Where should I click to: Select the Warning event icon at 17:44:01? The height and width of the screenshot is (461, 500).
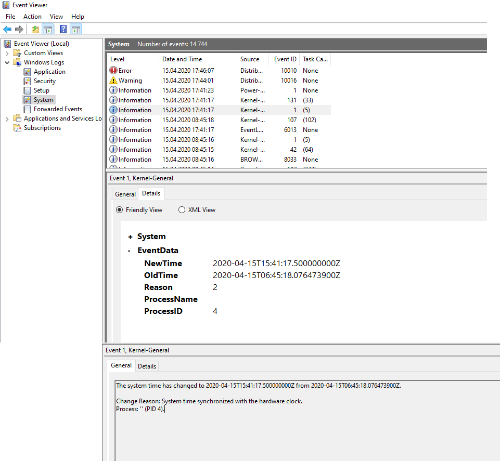[114, 81]
